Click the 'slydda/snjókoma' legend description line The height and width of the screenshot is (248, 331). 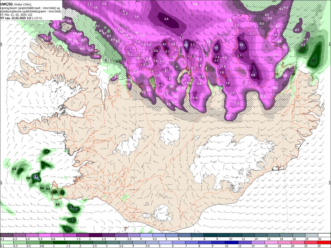pyautogui.click(x=31, y=11)
